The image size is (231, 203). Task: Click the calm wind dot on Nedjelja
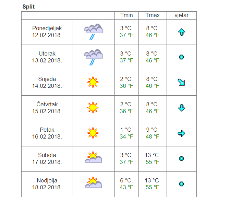[182, 184]
